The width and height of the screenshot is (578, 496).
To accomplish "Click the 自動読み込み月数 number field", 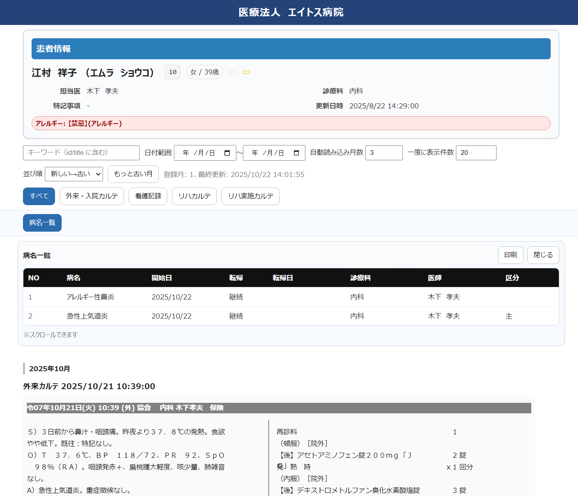I will pyautogui.click(x=384, y=153).
